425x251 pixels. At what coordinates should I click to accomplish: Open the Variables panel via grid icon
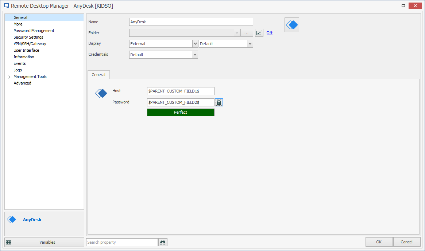tap(8, 242)
